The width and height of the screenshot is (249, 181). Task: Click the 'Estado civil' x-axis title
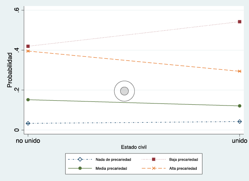[x=134, y=147]
